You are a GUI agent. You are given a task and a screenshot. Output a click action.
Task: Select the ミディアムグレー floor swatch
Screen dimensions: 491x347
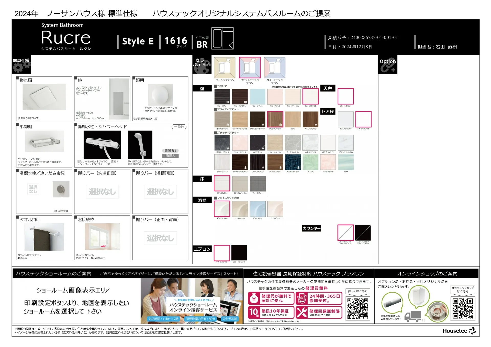click(x=222, y=183)
